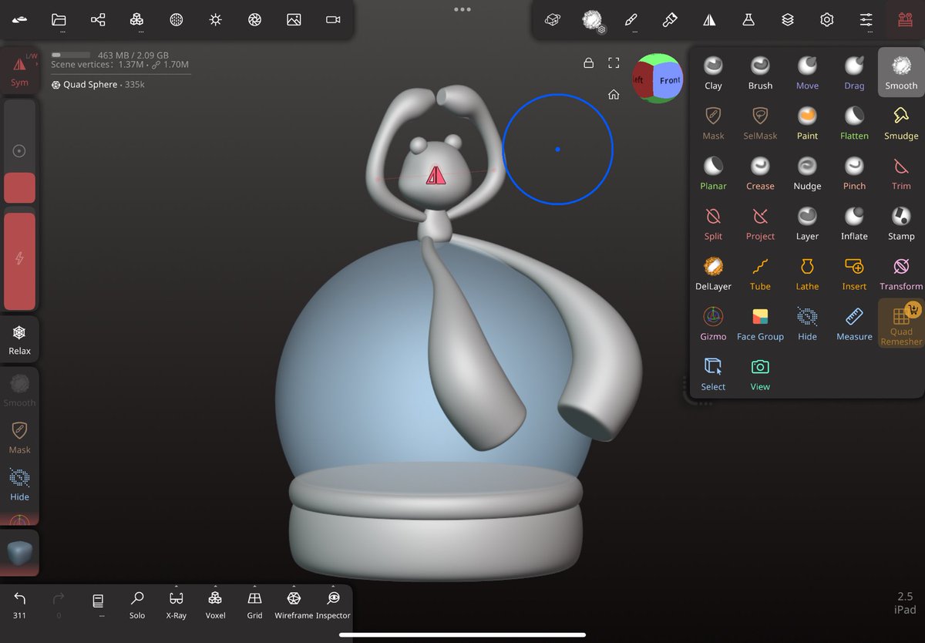The image size is (925, 643).
Task: Select the Clay sculpting tool
Action: [713, 72]
